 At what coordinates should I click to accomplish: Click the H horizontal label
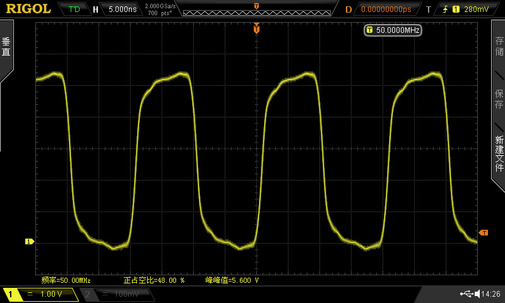pyautogui.click(x=95, y=9)
